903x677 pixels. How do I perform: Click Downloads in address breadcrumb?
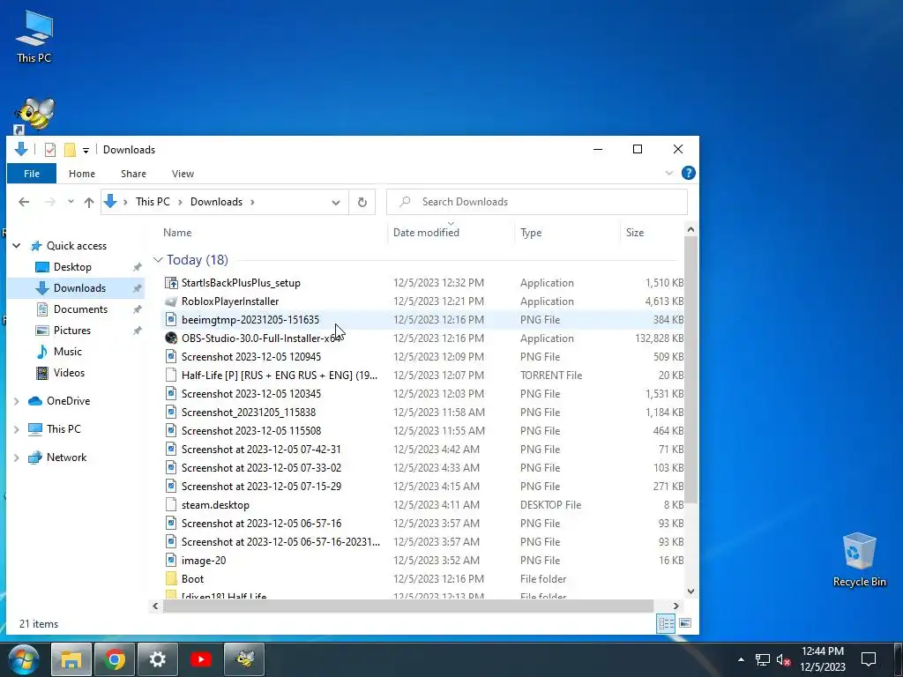tap(216, 202)
